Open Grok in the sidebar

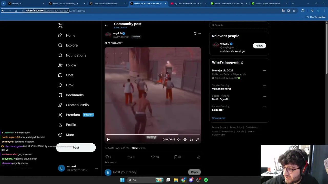[66, 85]
